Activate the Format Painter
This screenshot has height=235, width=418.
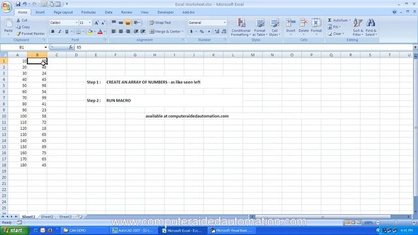pos(30,33)
